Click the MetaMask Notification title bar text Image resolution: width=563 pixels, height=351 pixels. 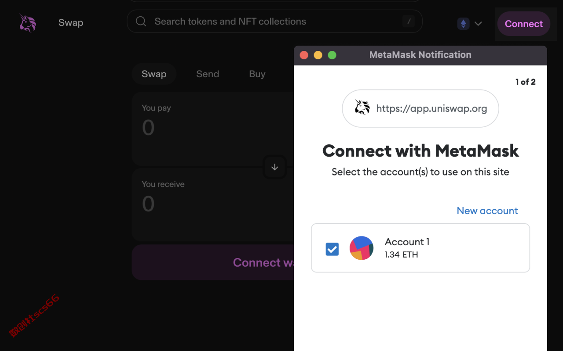[x=420, y=55]
